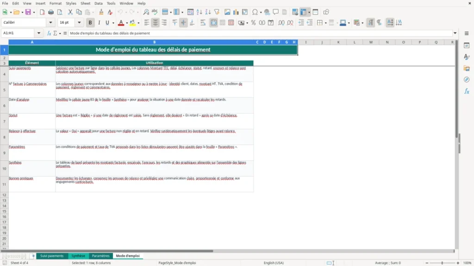Open the font color dropdown arrow
Image resolution: width=474 pixels, height=266 pixels.
tap(127, 23)
